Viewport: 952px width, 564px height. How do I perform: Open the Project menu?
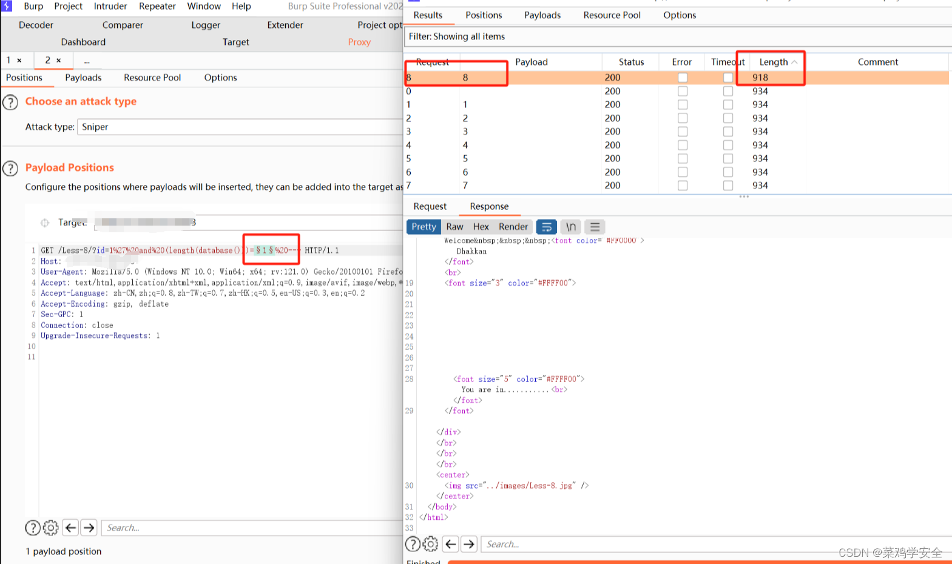pyautogui.click(x=68, y=6)
